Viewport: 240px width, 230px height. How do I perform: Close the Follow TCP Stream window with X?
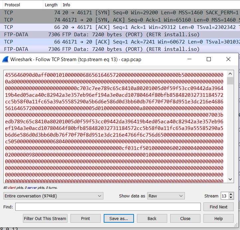click(228, 59)
